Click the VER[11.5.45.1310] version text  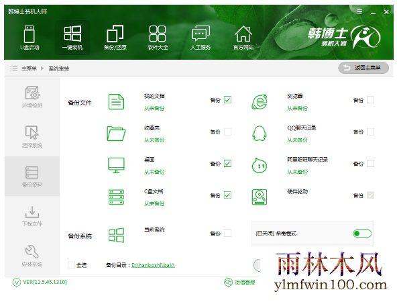[45, 282]
